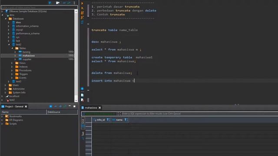Viewport: 278px width, 156px height.
Task: Expand the mysql database
Action: (x=9, y=30)
